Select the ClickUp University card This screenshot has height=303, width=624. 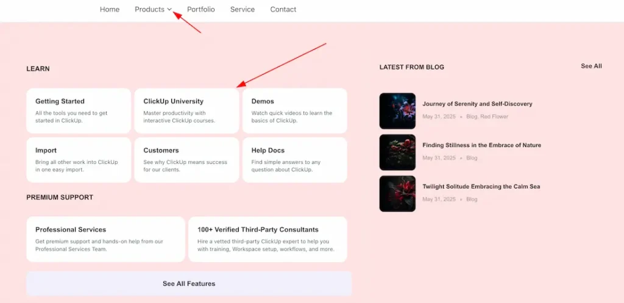[186, 110]
